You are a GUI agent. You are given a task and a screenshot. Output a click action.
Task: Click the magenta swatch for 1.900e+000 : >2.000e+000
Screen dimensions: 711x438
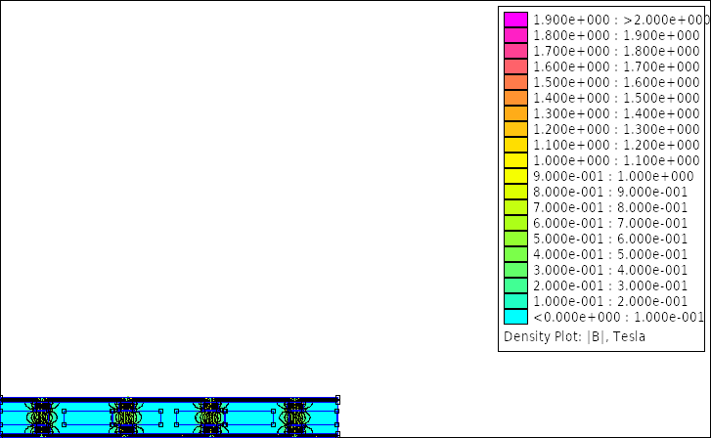515,20
